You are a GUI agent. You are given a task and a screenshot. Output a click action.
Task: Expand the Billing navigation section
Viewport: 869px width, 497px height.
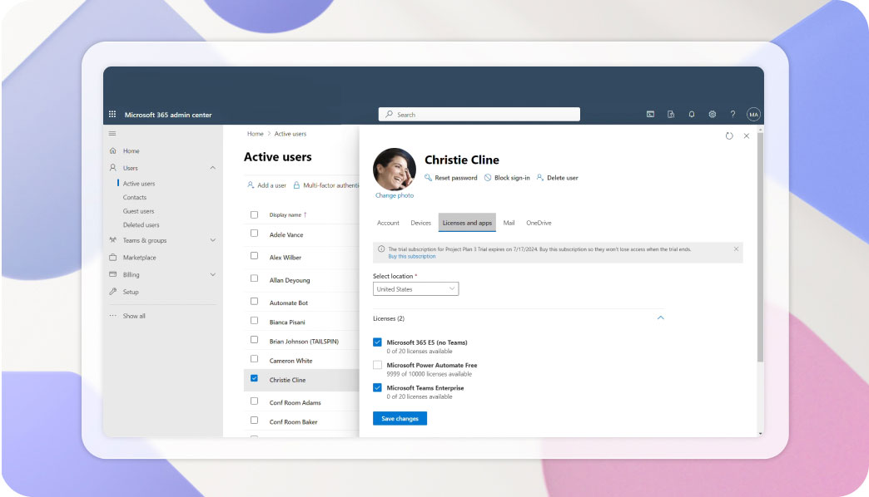pos(213,274)
